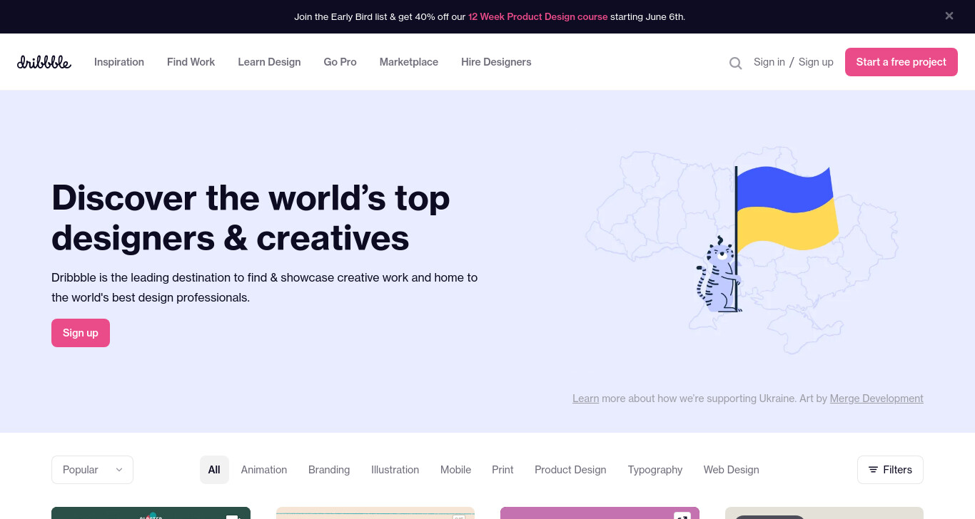
Task: Click the Dribbble logo
Action: [x=44, y=62]
